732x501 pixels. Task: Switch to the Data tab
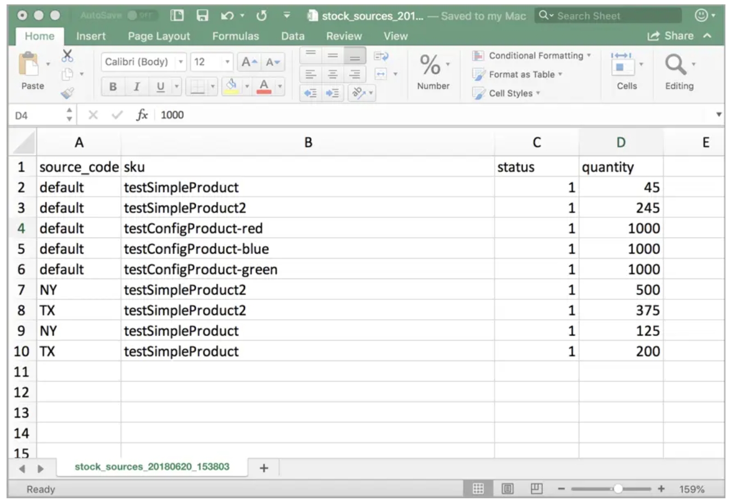click(292, 36)
